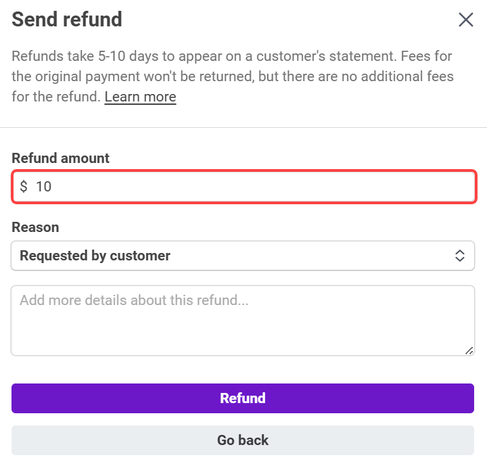487x466 pixels.
Task: Click the dollar sign currency symbol
Action: pos(24,187)
